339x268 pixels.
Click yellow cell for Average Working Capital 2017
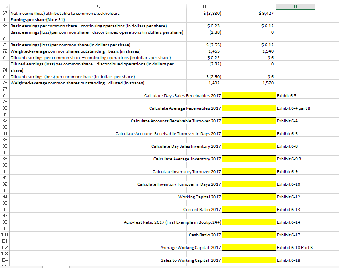pyautogui.click(x=249, y=247)
